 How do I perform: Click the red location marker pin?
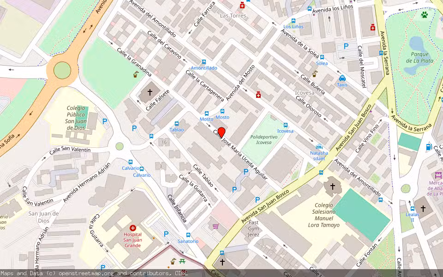[x=221, y=133]
